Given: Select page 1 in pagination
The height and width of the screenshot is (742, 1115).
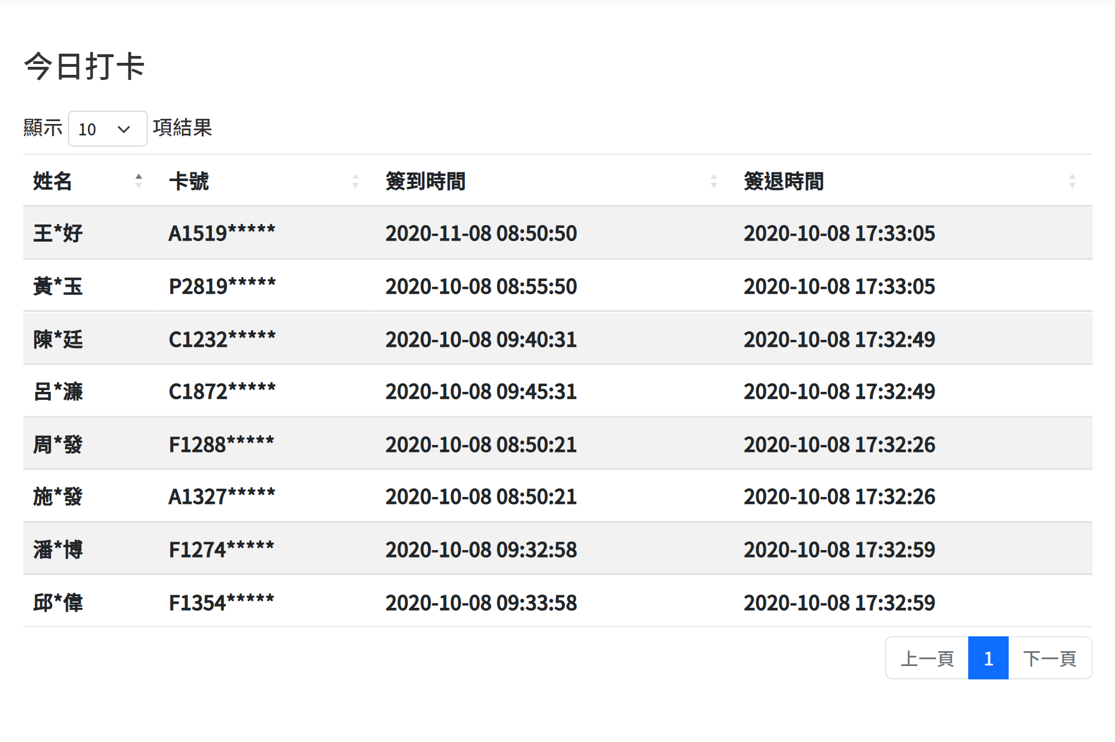Looking at the screenshot, I should click(988, 659).
